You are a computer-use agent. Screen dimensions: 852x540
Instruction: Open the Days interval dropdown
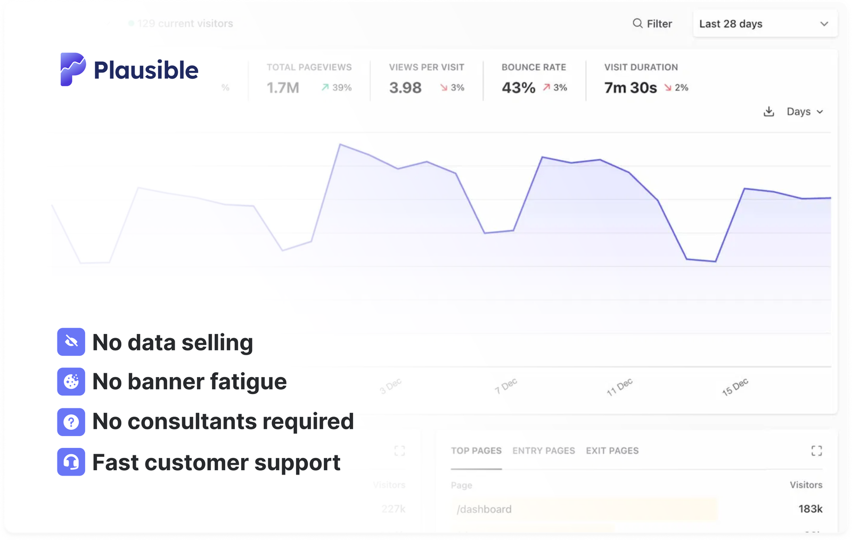[804, 112]
